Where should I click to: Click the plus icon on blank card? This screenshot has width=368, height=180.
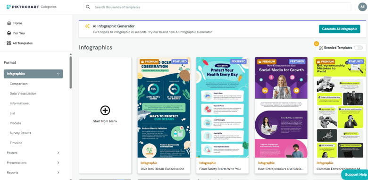pyautogui.click(x=105, y=110)
